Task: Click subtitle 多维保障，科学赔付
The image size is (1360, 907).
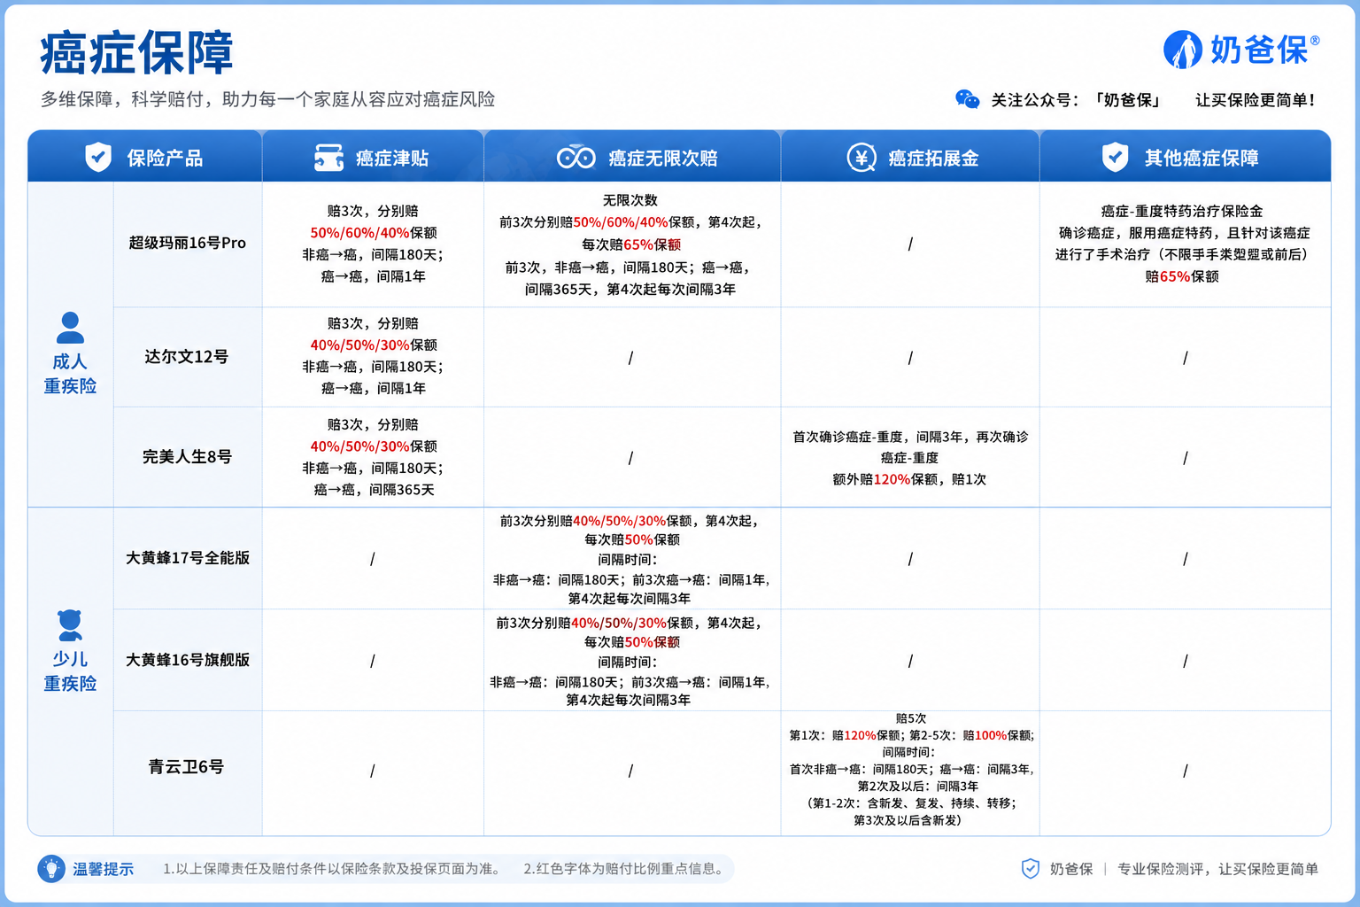Action: [121, 99]
